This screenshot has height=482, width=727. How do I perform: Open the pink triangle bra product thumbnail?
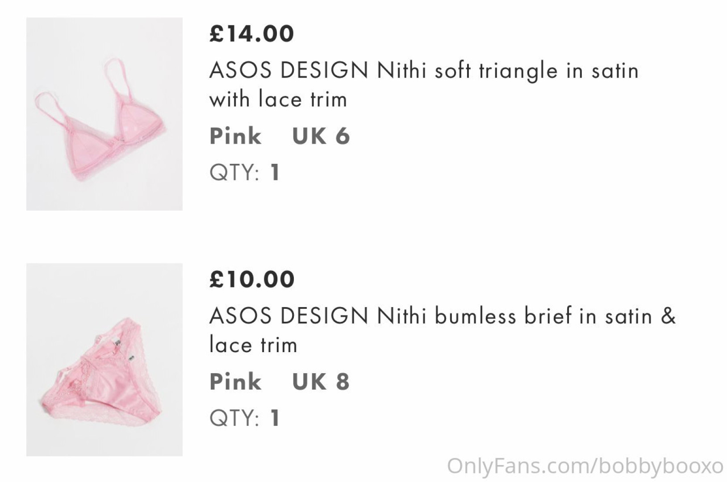tap(104, 114)
